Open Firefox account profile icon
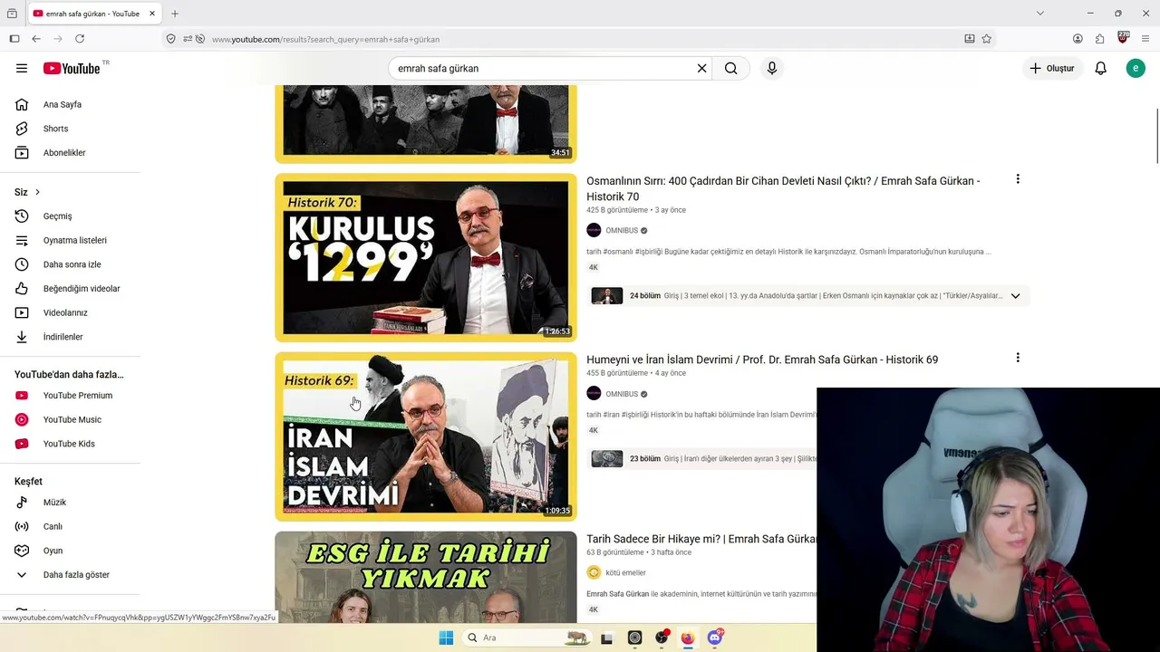 (x=1078, y=39)
